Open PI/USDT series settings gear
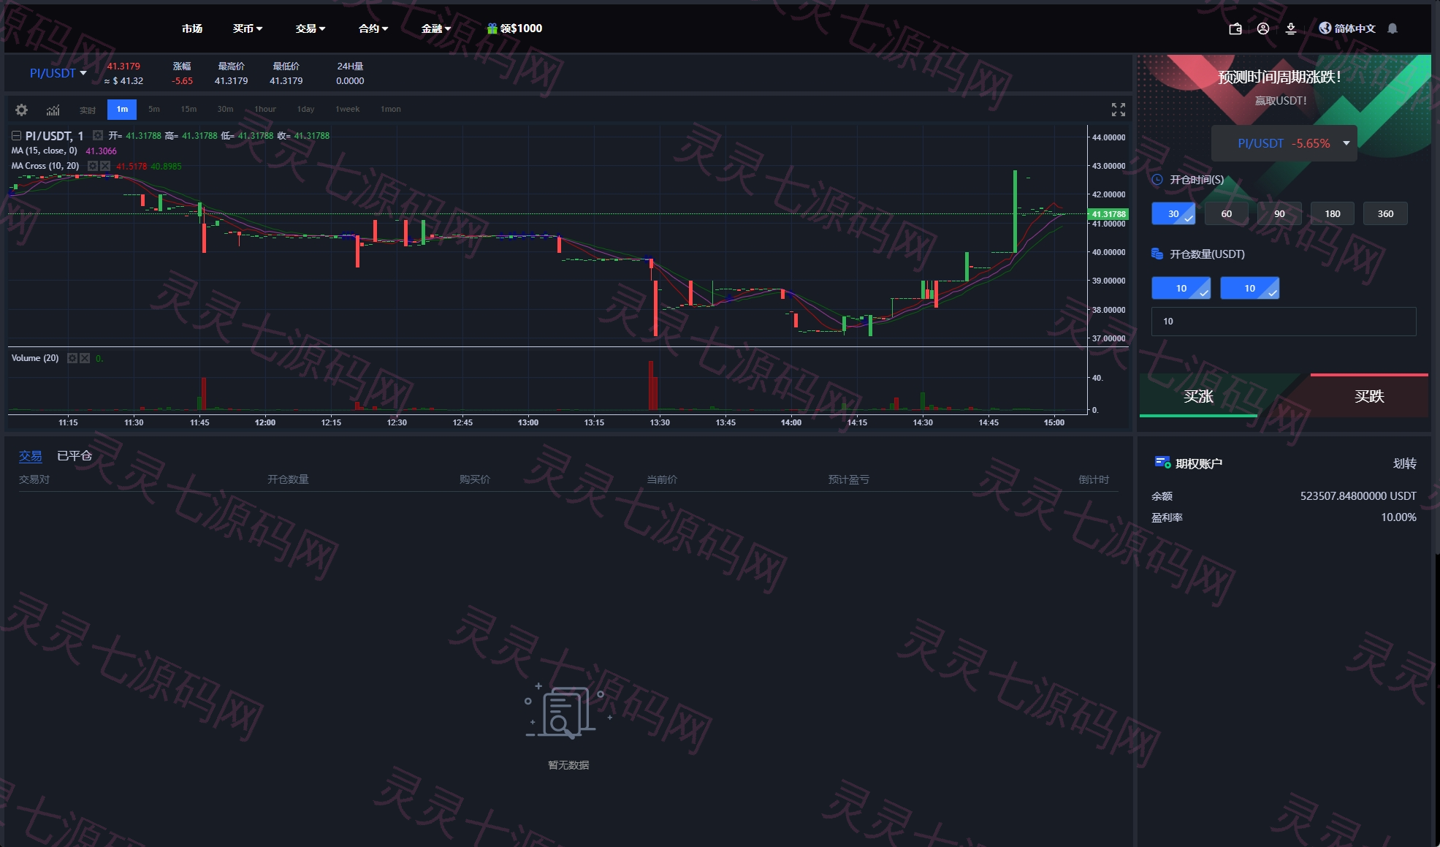 [x=98, y=135]
